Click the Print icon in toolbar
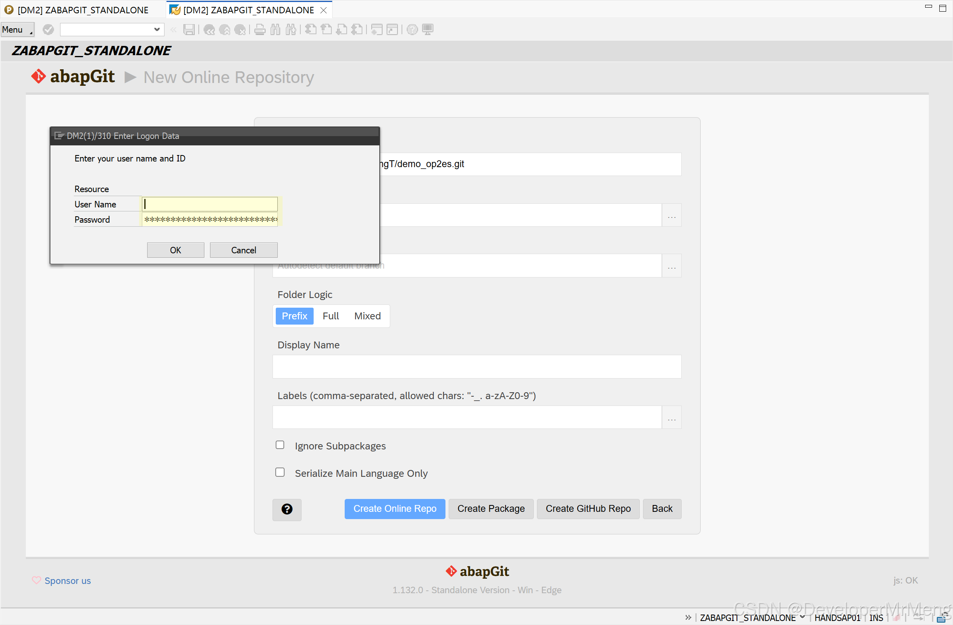The width and height of the screenshot is (953, 625). 260,29
